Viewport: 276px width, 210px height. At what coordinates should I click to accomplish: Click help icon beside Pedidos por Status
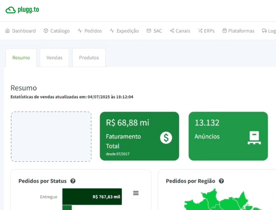(73, 181)
